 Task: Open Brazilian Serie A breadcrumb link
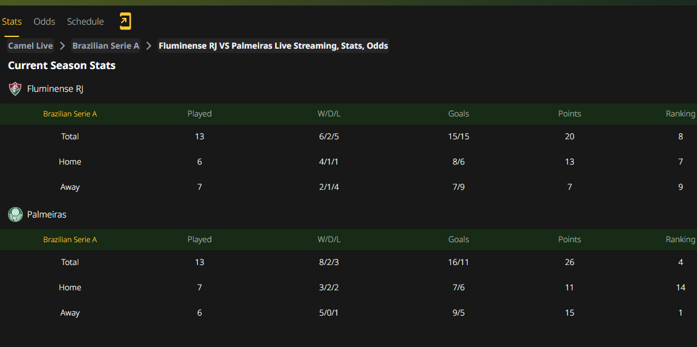coord(106,46)
